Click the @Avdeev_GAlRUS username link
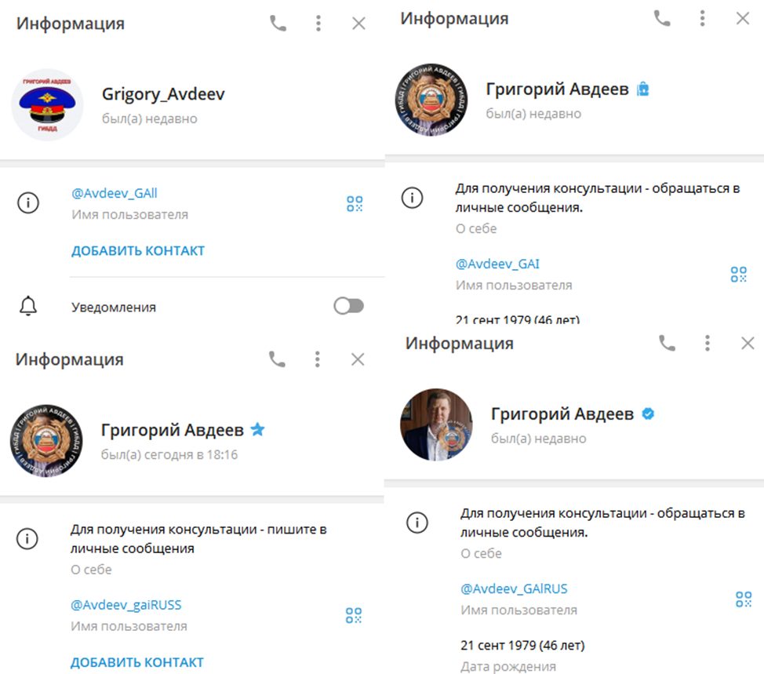The height and width of the screenshot is (674, 764). point(514,588)
